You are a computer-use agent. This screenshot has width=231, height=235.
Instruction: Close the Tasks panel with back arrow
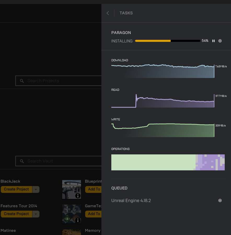click(x=108, y=13)
